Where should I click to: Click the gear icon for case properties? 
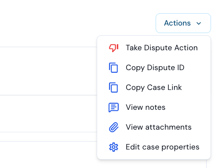(x=113, y=147)
